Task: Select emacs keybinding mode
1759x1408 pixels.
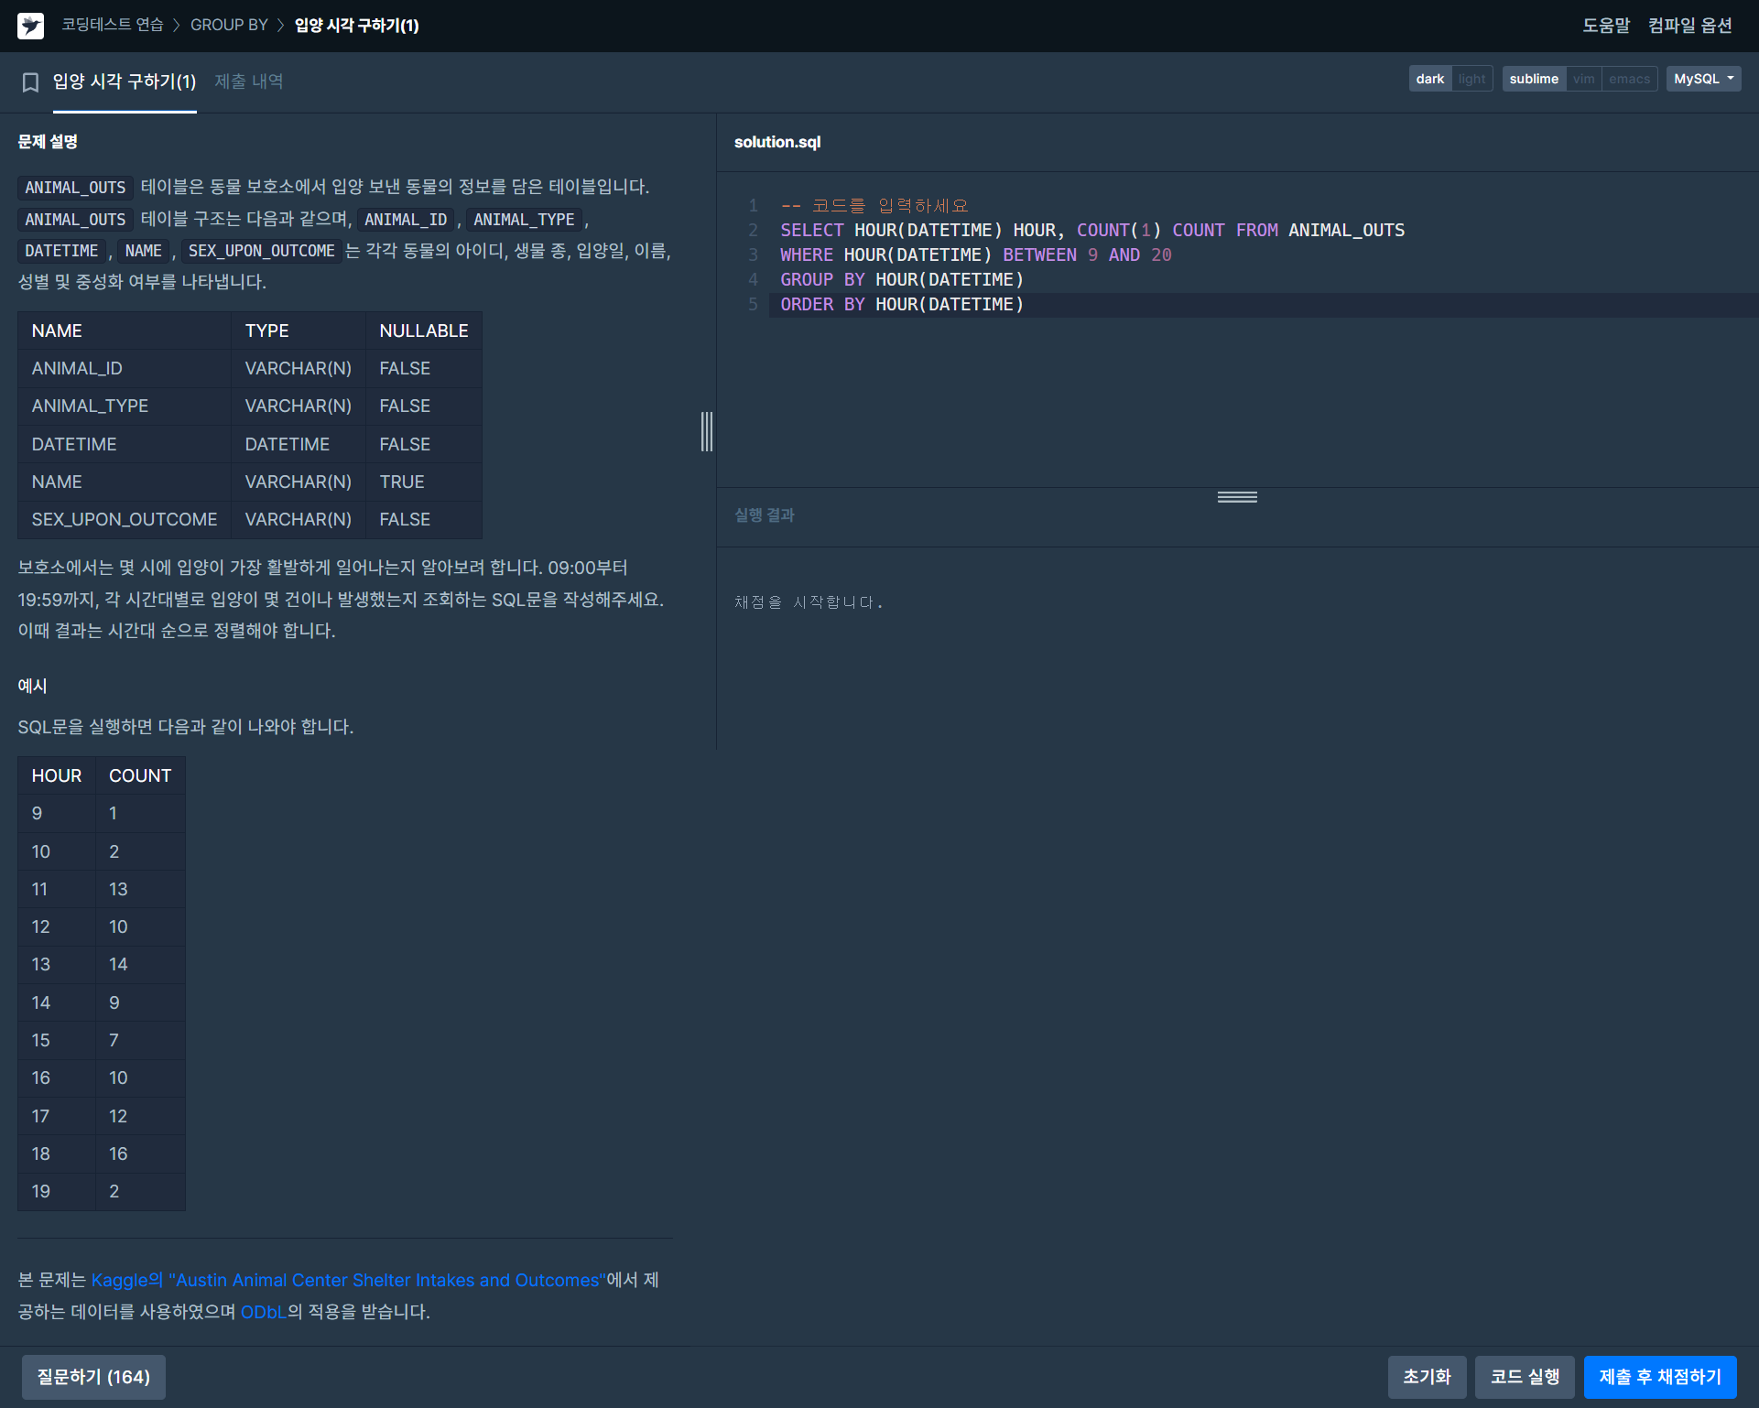Action: point(1629,79)
